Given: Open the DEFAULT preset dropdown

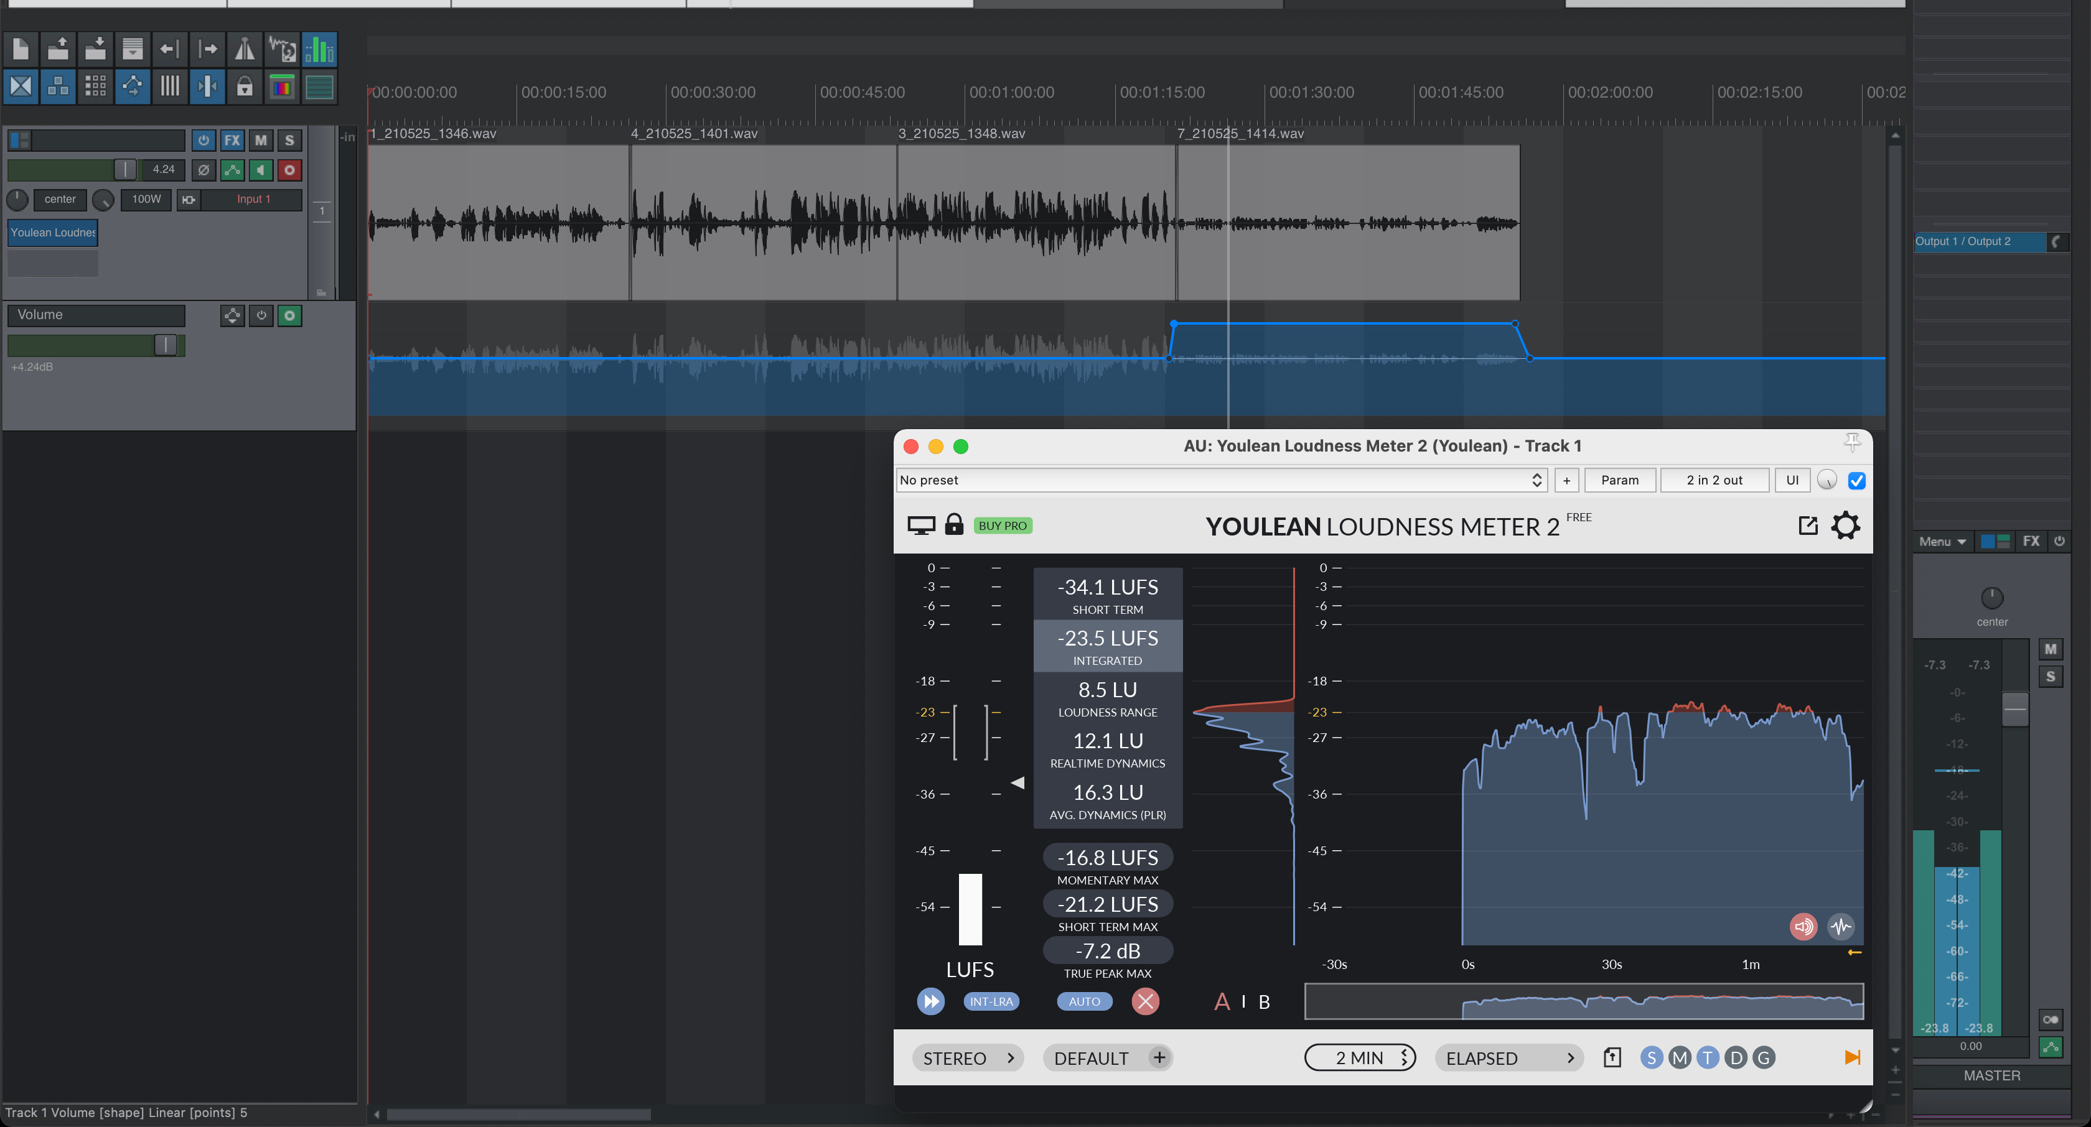Looking at the screenshot, I should point(1108,1058).
